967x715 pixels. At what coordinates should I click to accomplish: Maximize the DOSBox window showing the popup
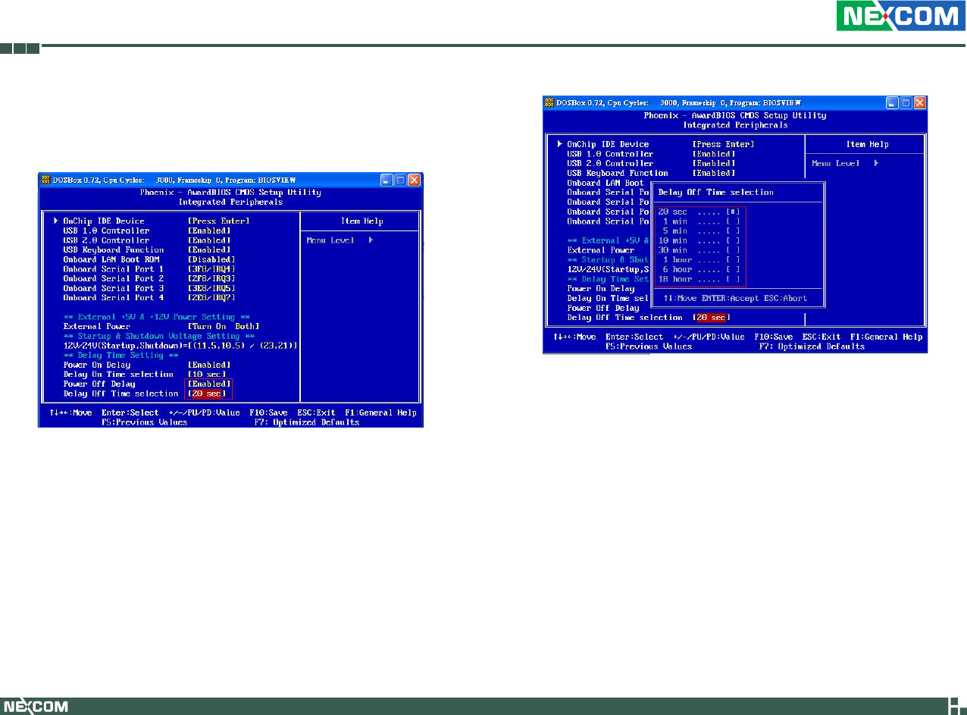(x=906, y=102)
